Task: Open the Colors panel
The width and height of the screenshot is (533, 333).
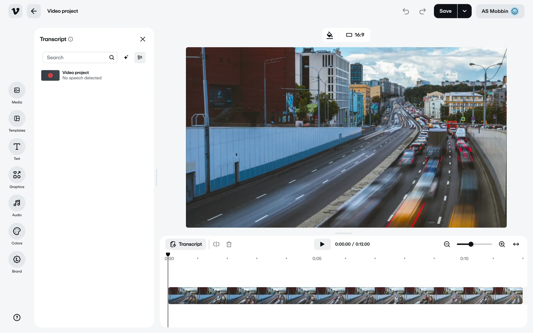Action: (17, 231)
